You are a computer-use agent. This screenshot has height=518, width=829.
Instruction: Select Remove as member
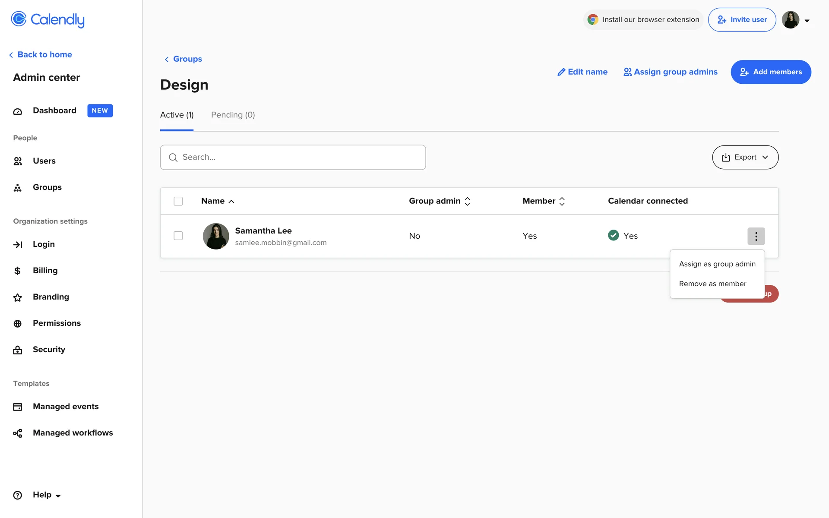point(712,284)
